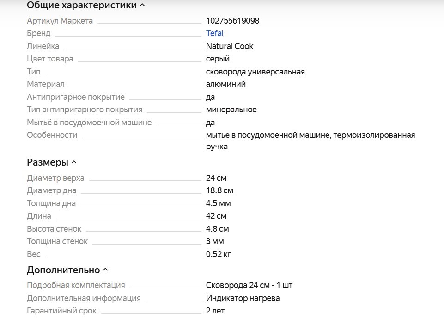Click the 24 см top diameter value

216,178
